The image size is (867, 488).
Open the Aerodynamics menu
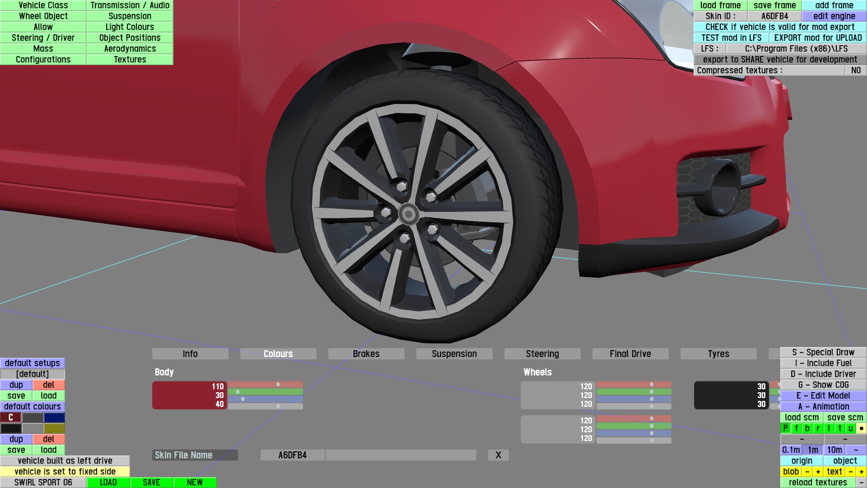click(x=130, y=49)
